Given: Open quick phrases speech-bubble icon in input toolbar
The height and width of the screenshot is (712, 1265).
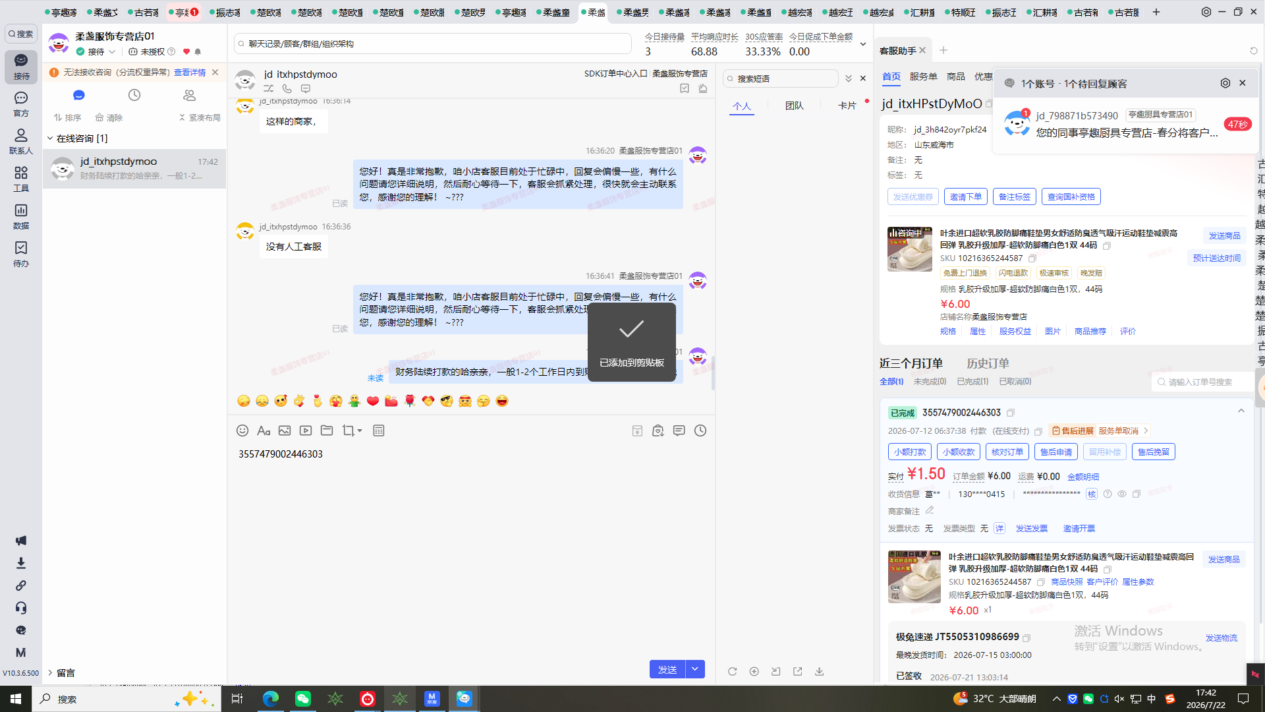Looking at the screenshot, I should click(679, 430).
